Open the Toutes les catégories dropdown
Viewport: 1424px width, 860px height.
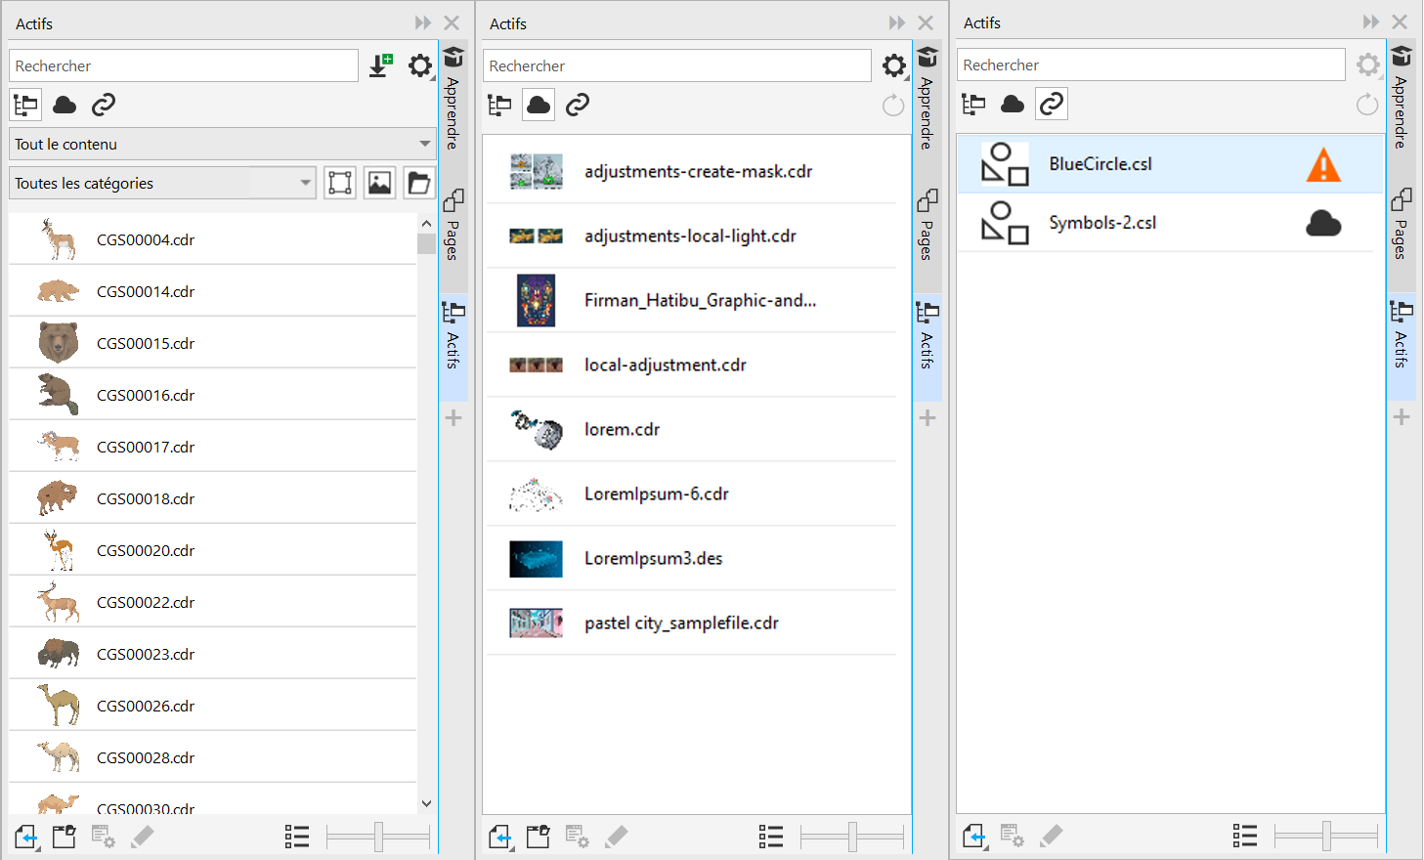(x=305, y=183)
